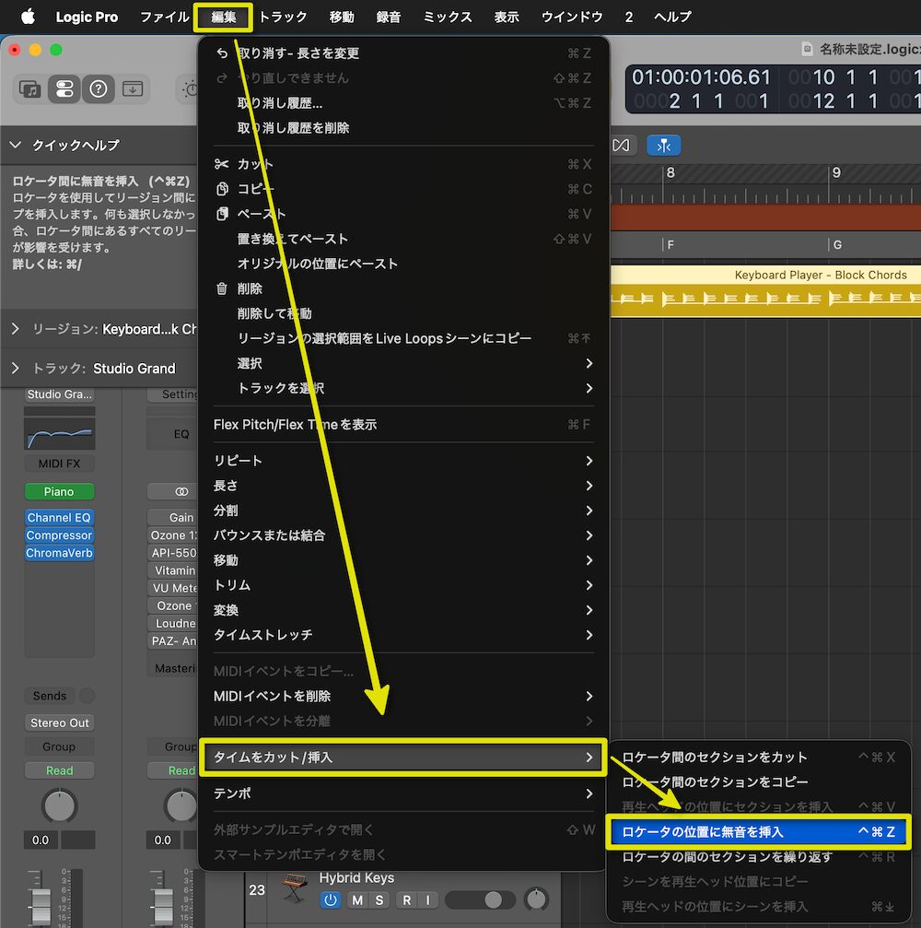This screenshot has width=921, height=928.
Task: Click the Studio Grand volume fader
Action: pos(41,906)
